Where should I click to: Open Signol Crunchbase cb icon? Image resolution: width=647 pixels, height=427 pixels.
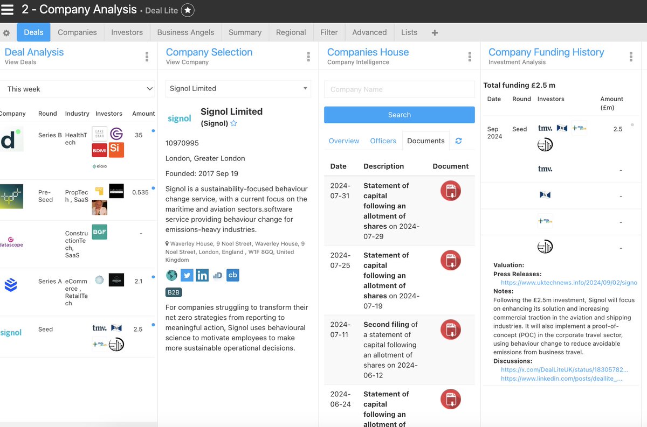click(233, 275)
